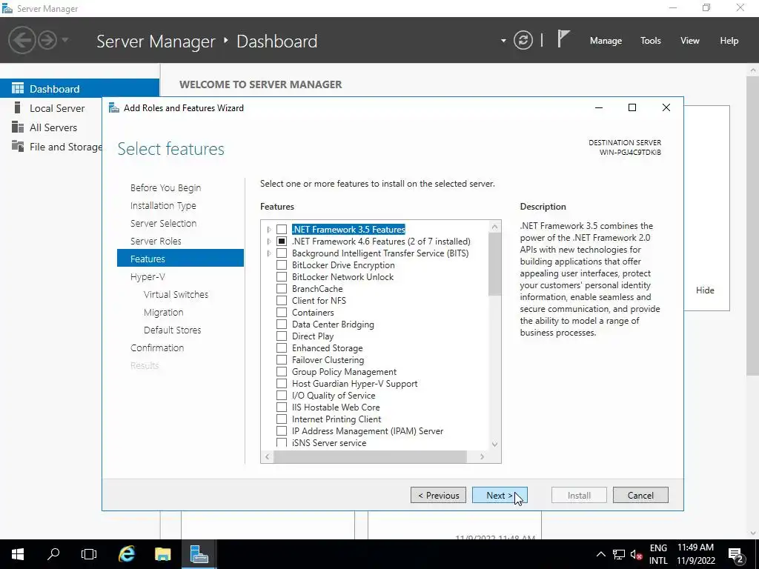The image size is (759, 569).
Task: Check Background Intelligent Transfer Service checkbox
Action: (x=282, y=253)
